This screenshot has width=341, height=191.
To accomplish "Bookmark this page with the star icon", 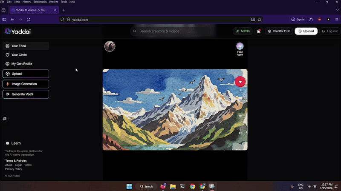I will coord(259,20).
